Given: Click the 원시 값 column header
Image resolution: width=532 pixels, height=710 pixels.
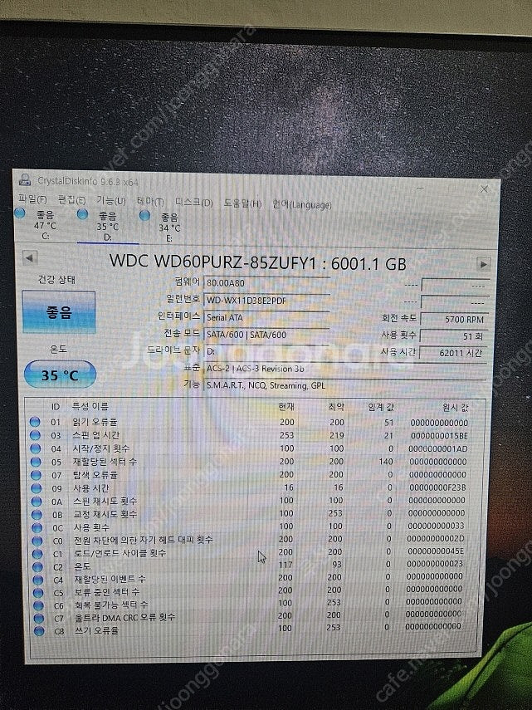Looking at the screenshot, I should 455,408.
